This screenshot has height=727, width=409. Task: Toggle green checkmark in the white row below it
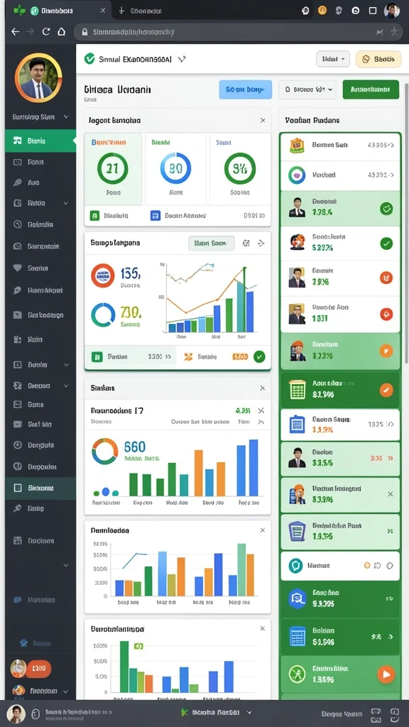point(386,243)
